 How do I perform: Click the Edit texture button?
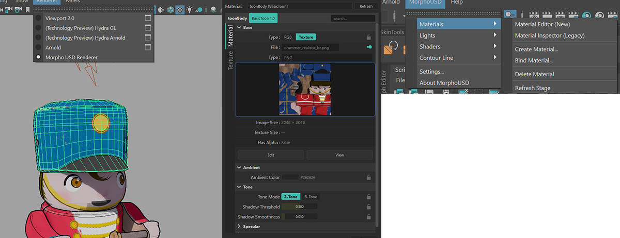click(x=271, y=155)
